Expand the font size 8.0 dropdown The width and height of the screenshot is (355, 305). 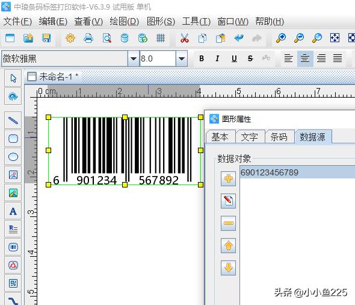182,58
